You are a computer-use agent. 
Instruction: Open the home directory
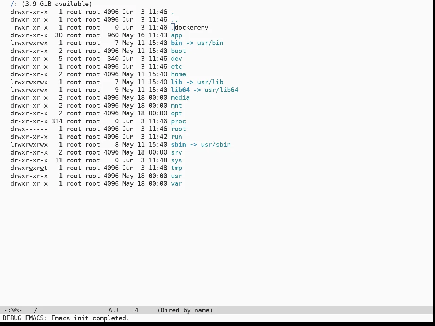[178, 74]
